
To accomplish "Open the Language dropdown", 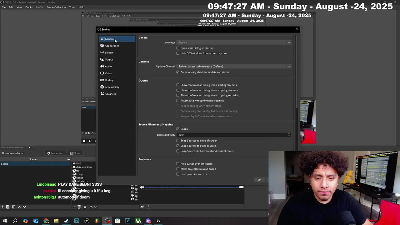I will point(234,42).
